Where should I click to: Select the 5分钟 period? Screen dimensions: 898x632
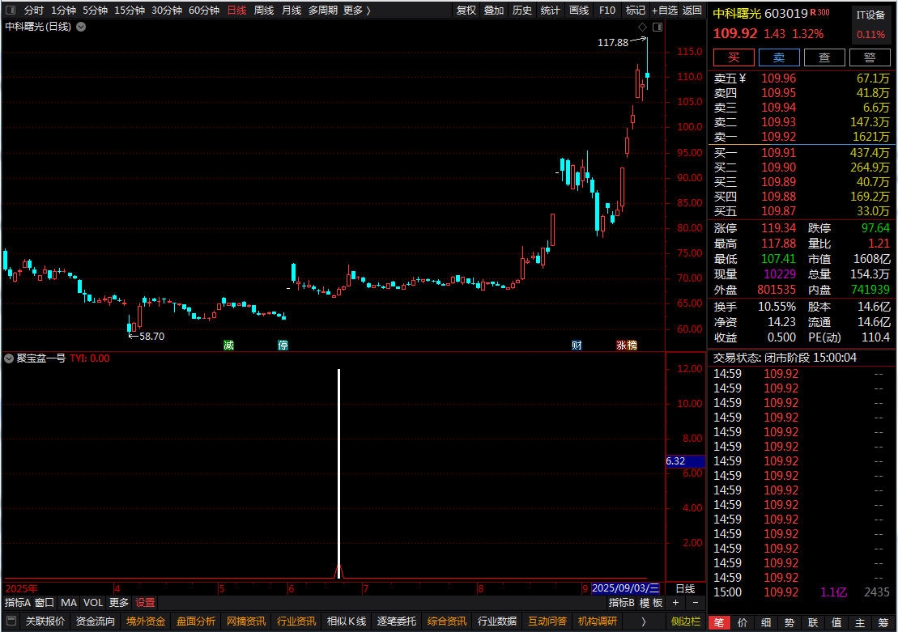click(x=95, y=11)
